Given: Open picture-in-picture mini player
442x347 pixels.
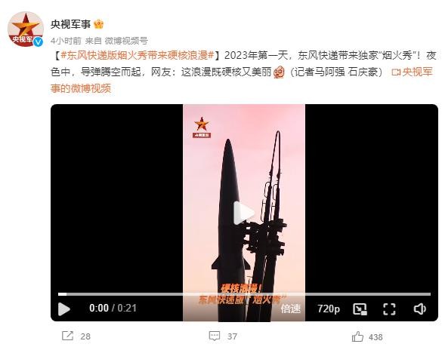Looking at the screenshot, I should 360,309.
